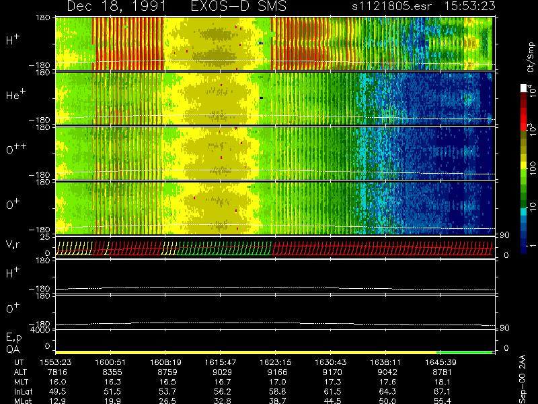Select UT tick value "1645:39"
This screenshot has height=404, width=538.
point(440,362)
